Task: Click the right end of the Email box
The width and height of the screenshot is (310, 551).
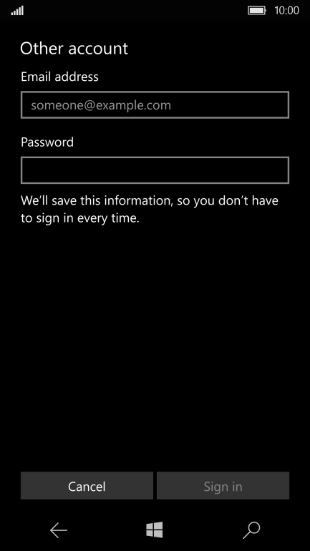Action: pos(283,104)
